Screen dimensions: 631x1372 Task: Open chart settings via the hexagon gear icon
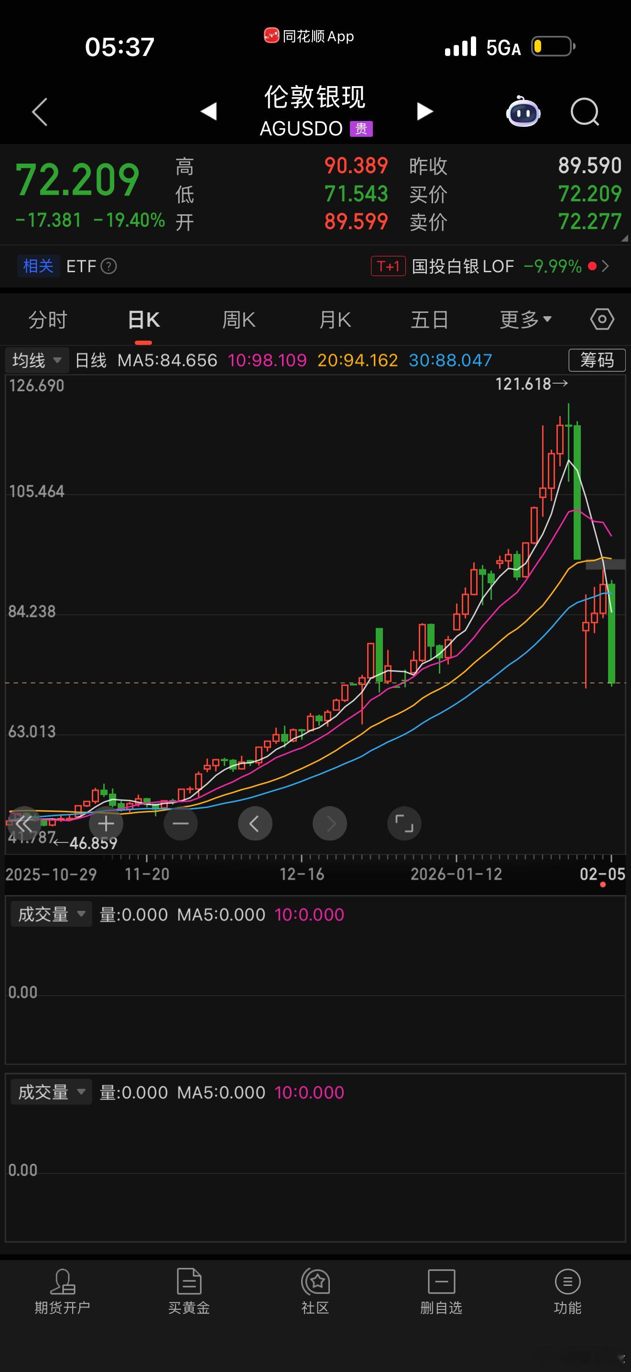(x=602, y=320)
